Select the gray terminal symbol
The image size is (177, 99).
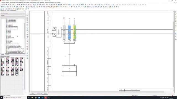pos(64,32)
